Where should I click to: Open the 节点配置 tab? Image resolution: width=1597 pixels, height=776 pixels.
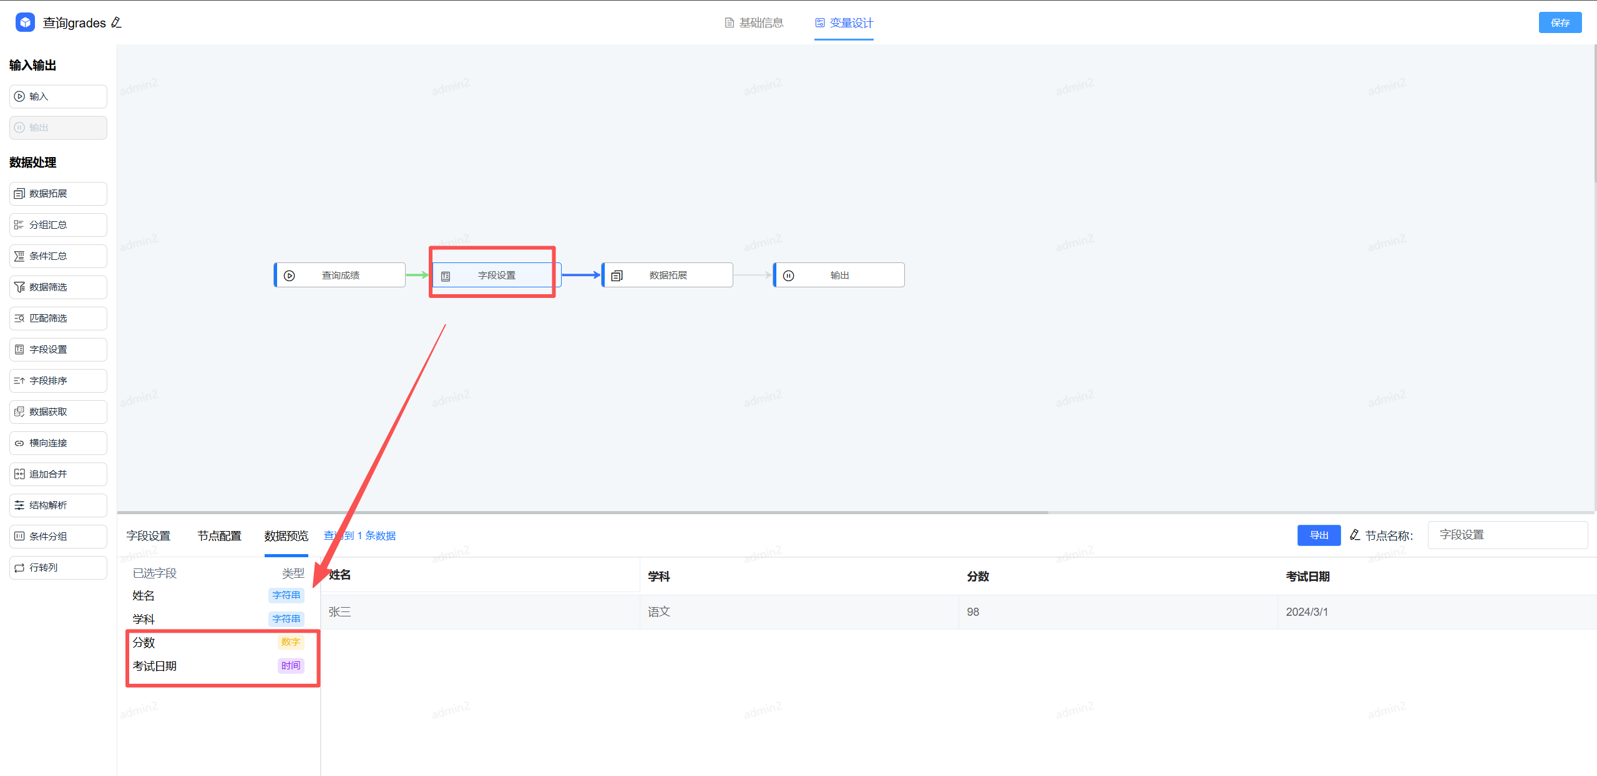219,536
